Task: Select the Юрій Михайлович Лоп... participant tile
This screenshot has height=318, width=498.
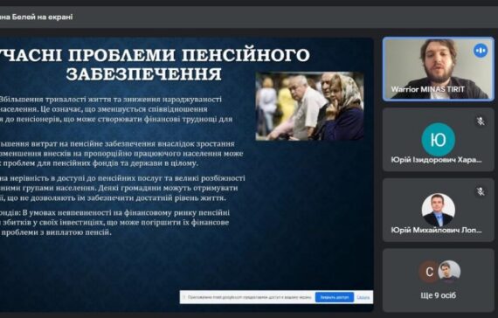Action: [439, 210]
